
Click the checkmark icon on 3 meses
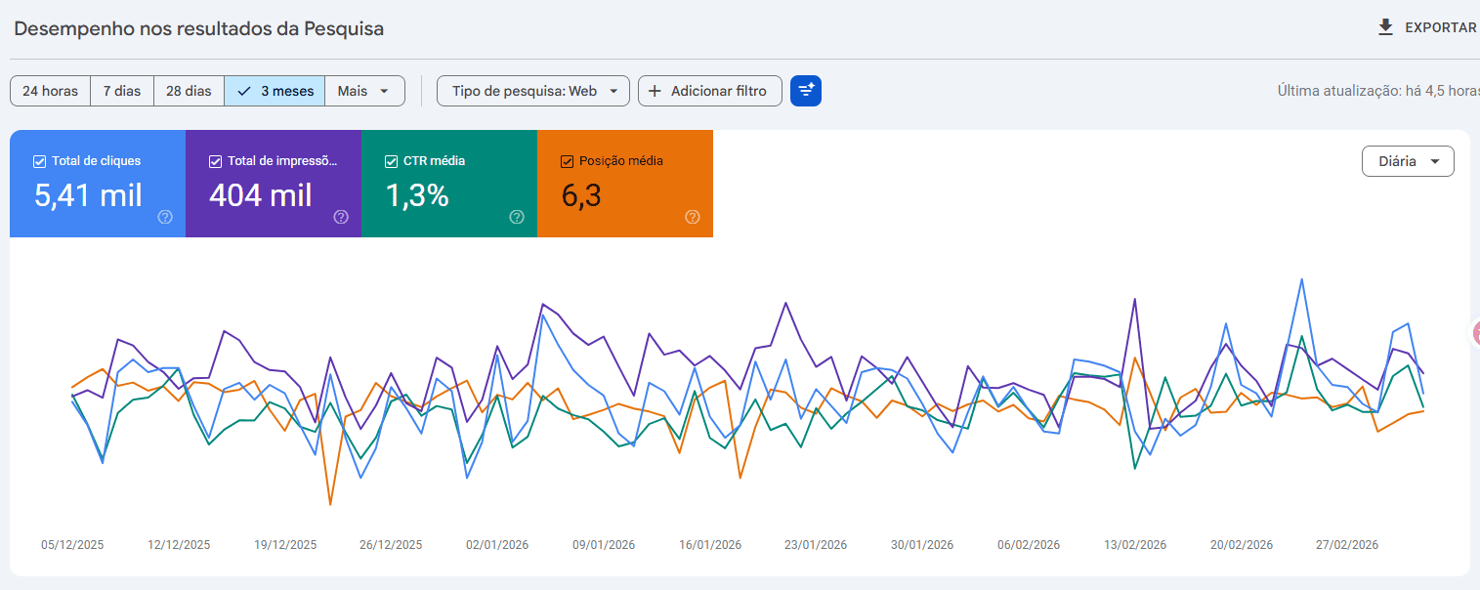244,91
